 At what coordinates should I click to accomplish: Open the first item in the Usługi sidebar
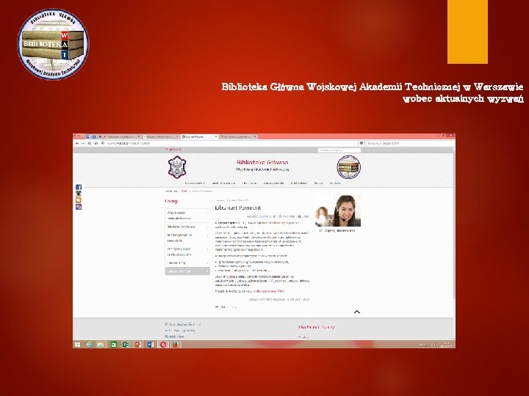coord(187,216)
